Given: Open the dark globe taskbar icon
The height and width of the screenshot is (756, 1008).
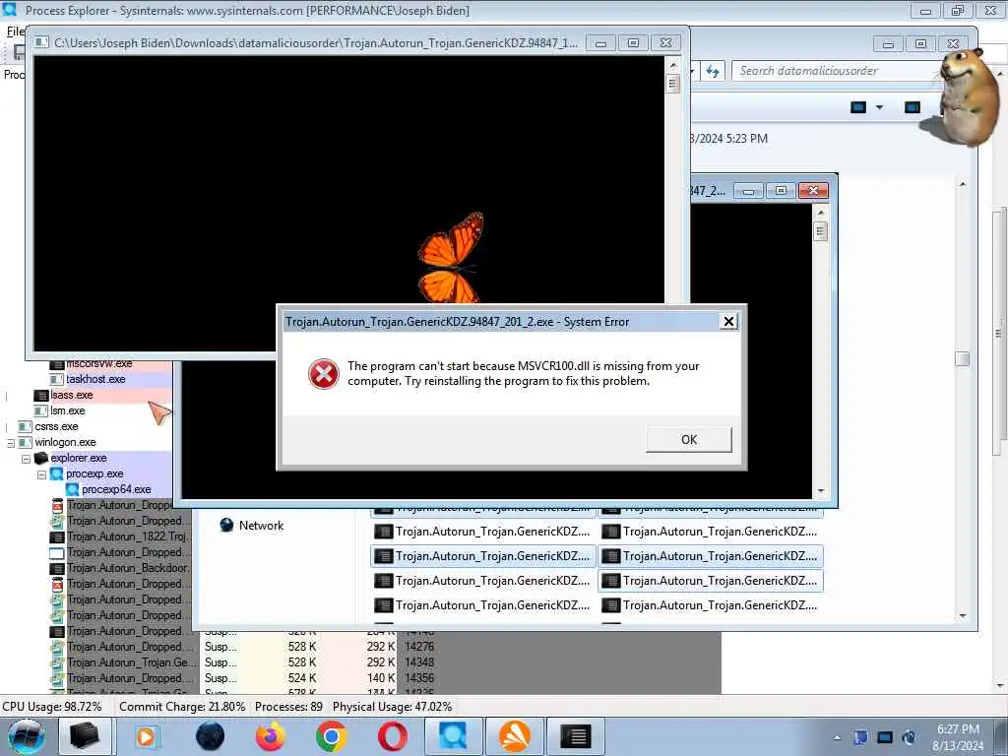Looking at the screenshot, I should point(211,736).
